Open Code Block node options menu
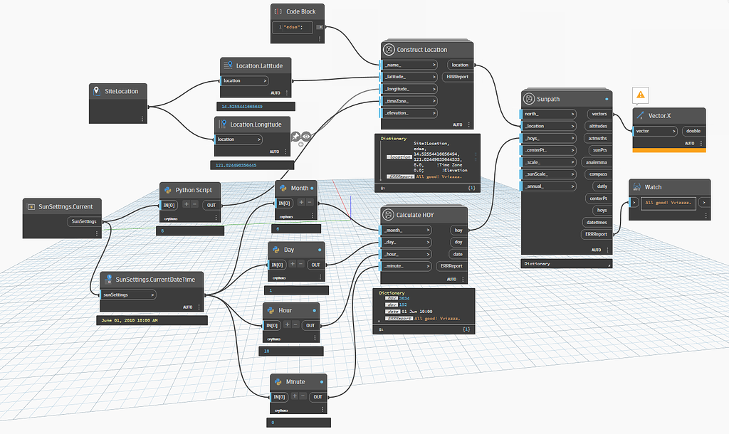729x434 pixels. 320,39
